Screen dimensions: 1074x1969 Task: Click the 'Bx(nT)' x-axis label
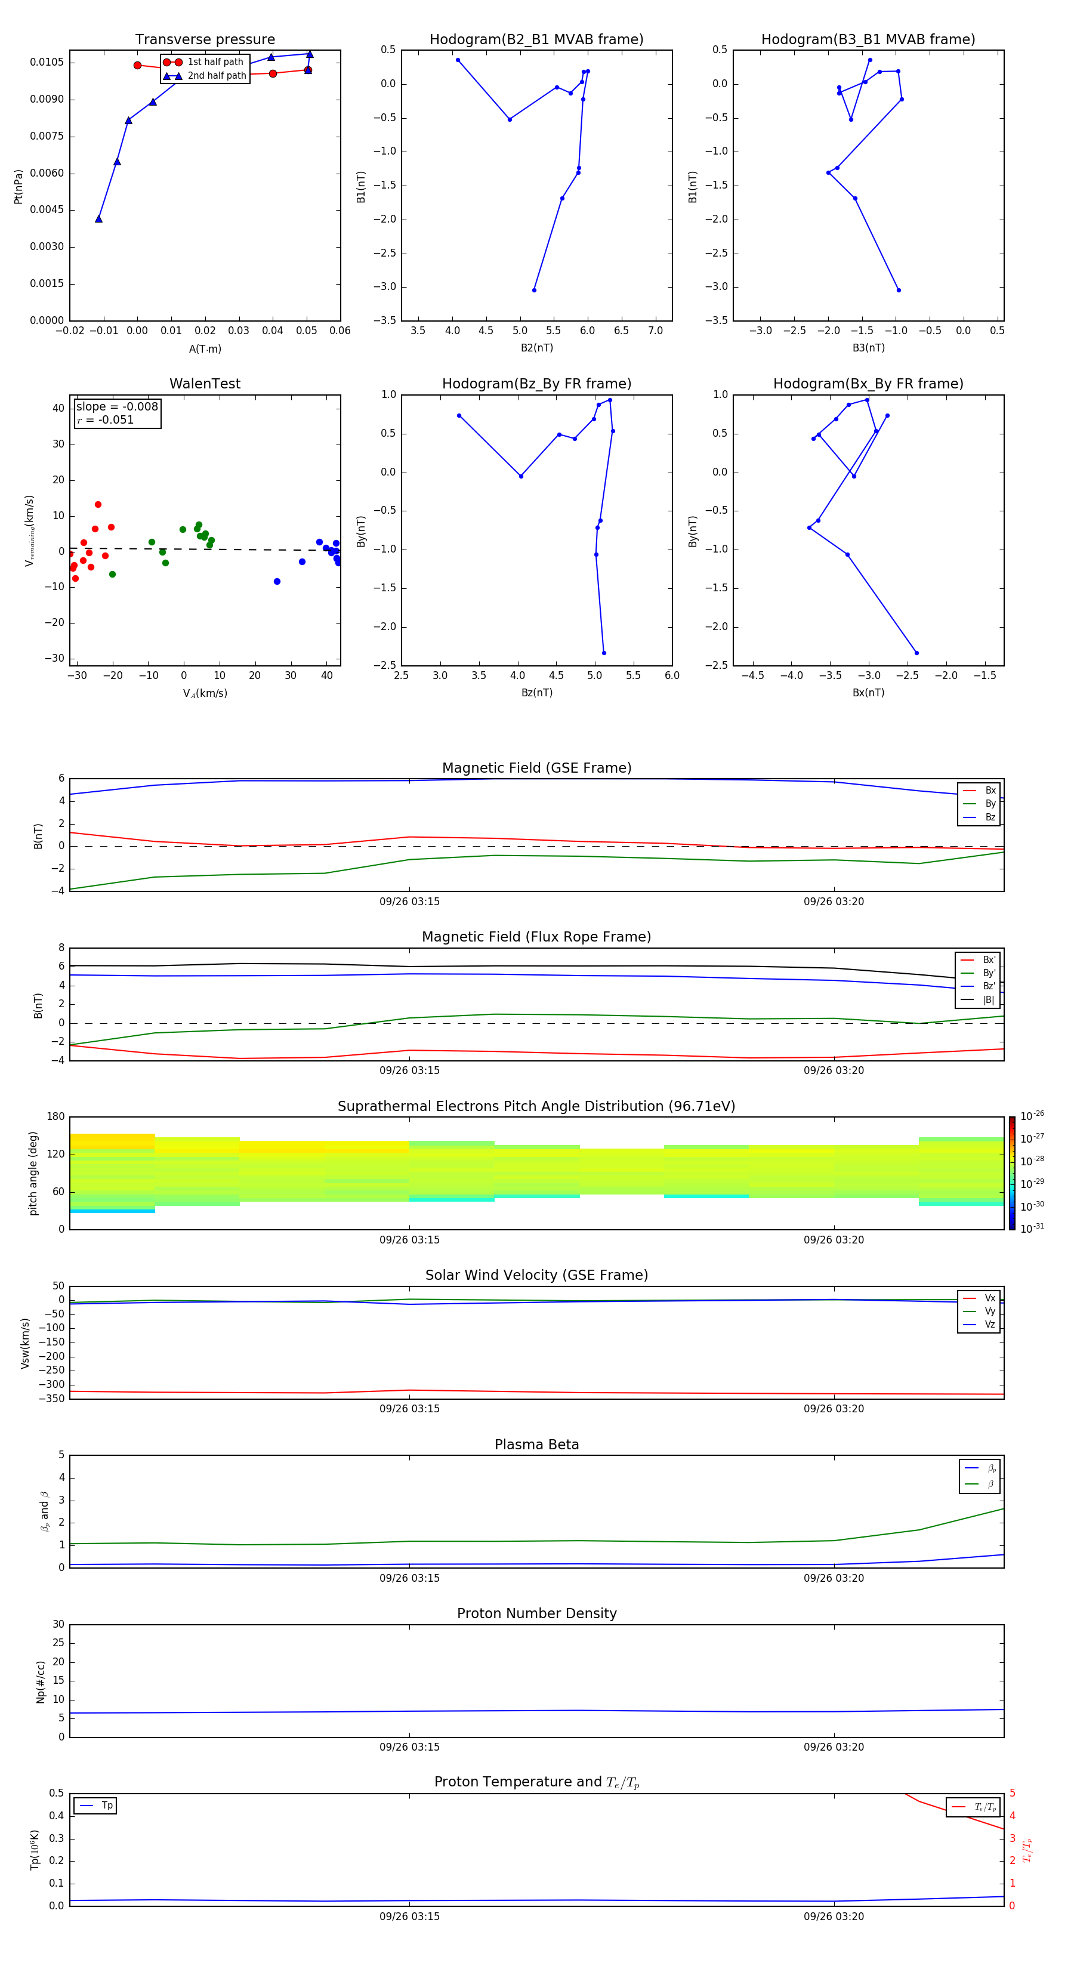click(868, 693)
